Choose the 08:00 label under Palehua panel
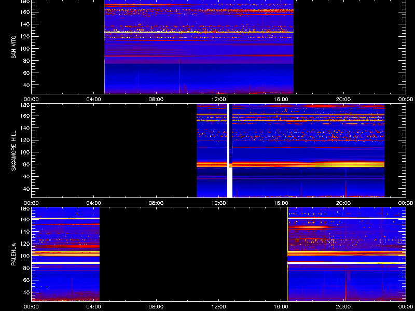 (156, 307)
